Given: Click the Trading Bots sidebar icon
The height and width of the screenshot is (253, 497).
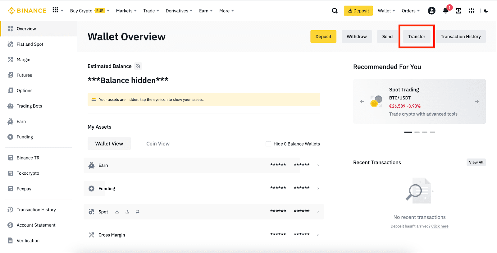Looking at the screenshot, I should click(x=10, y=106).
